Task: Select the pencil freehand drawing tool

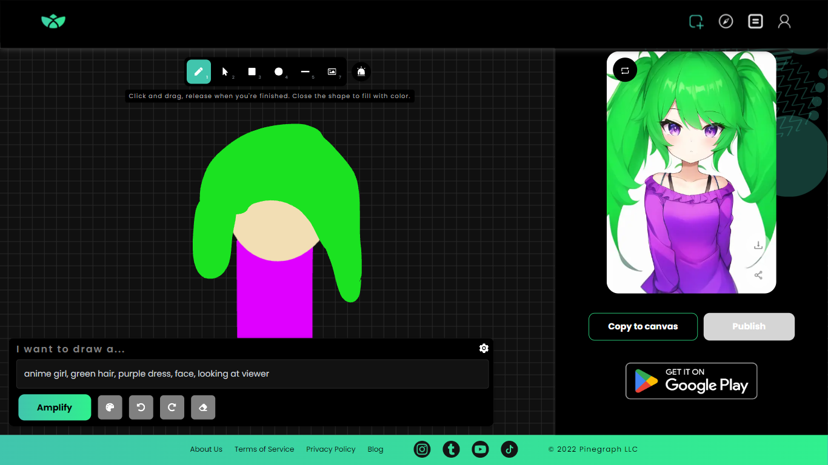Action: pyautogui.click(x=198, y=71)
